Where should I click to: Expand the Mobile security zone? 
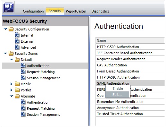[12, 84]
